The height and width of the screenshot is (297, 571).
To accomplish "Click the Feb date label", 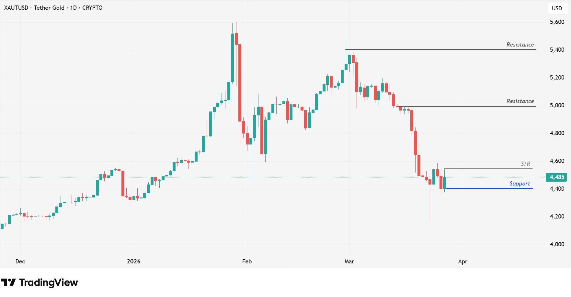I will pos(247,261).
